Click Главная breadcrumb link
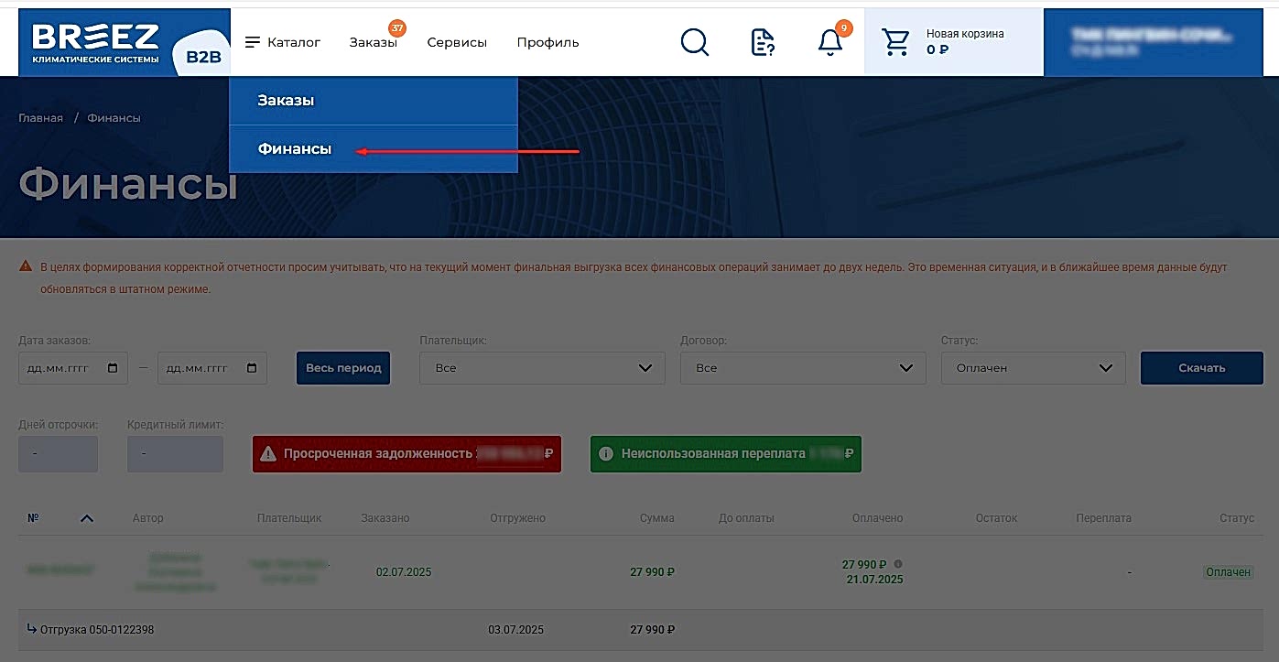Screen dimensions: 1279x662 (x=40, y=118)
